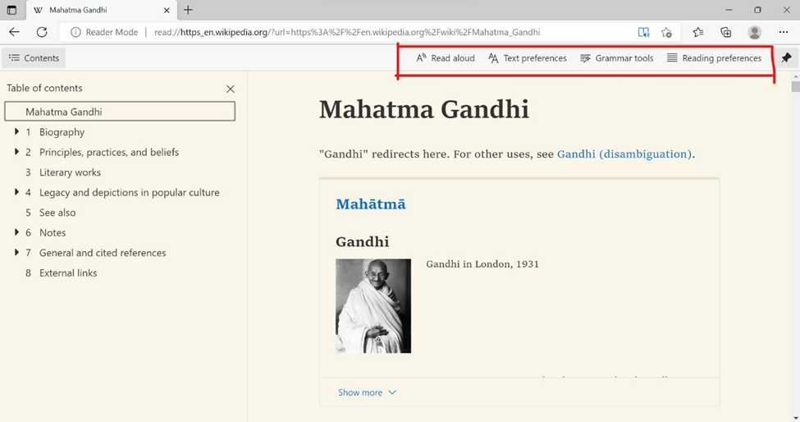Exit immersive reader via book icon

point(643,32)
